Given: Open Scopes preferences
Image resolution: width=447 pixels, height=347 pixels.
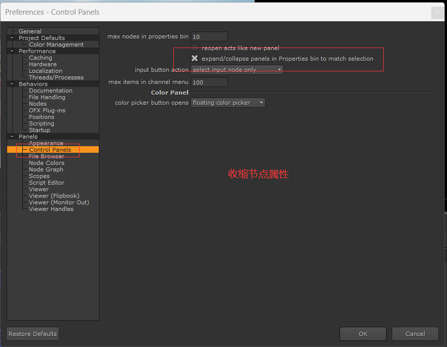Looking at the screenshot, I should (x=39, y=176).
